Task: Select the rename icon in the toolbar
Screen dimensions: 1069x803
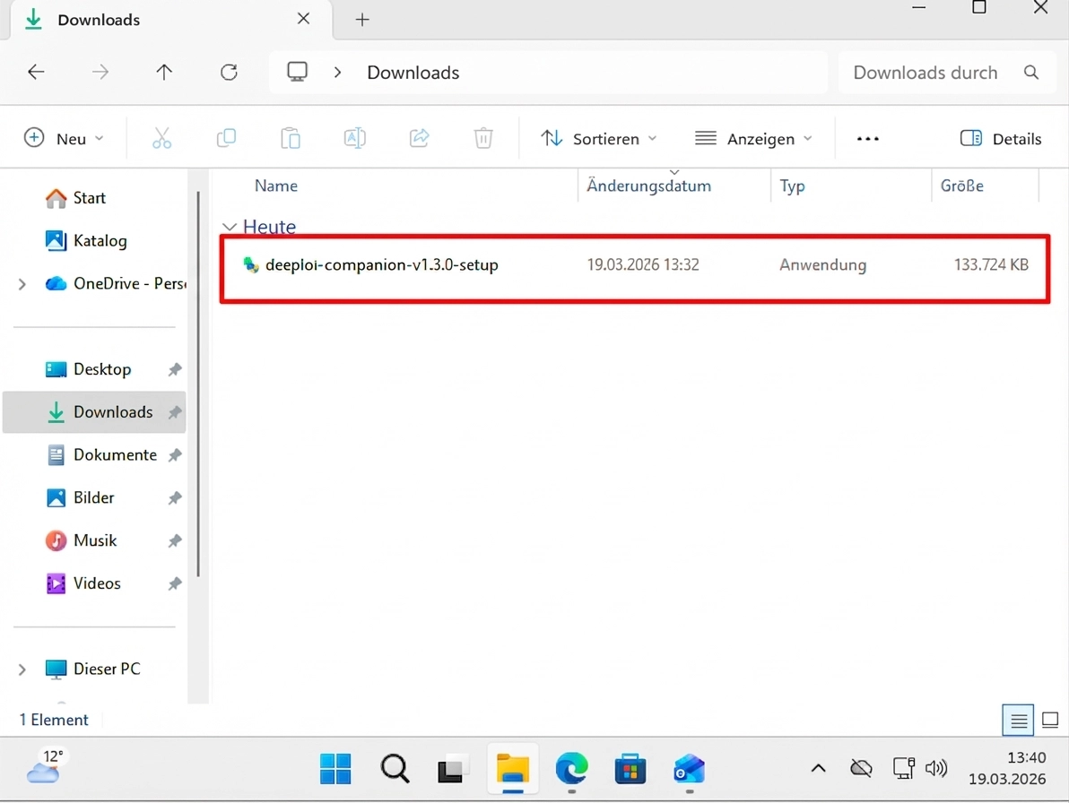Action: point(354,138)
